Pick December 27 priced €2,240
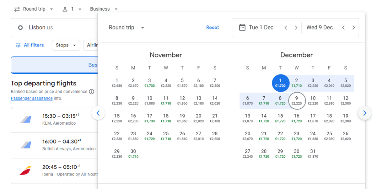This screenshot has width=372, height=189. point(247,154)
